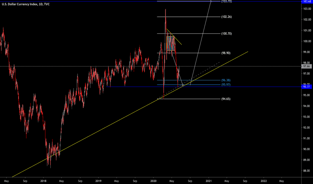The width and height of the screenshot is (313, 184).
Task: Click the (98.90) level label
Action: point(226,53)
